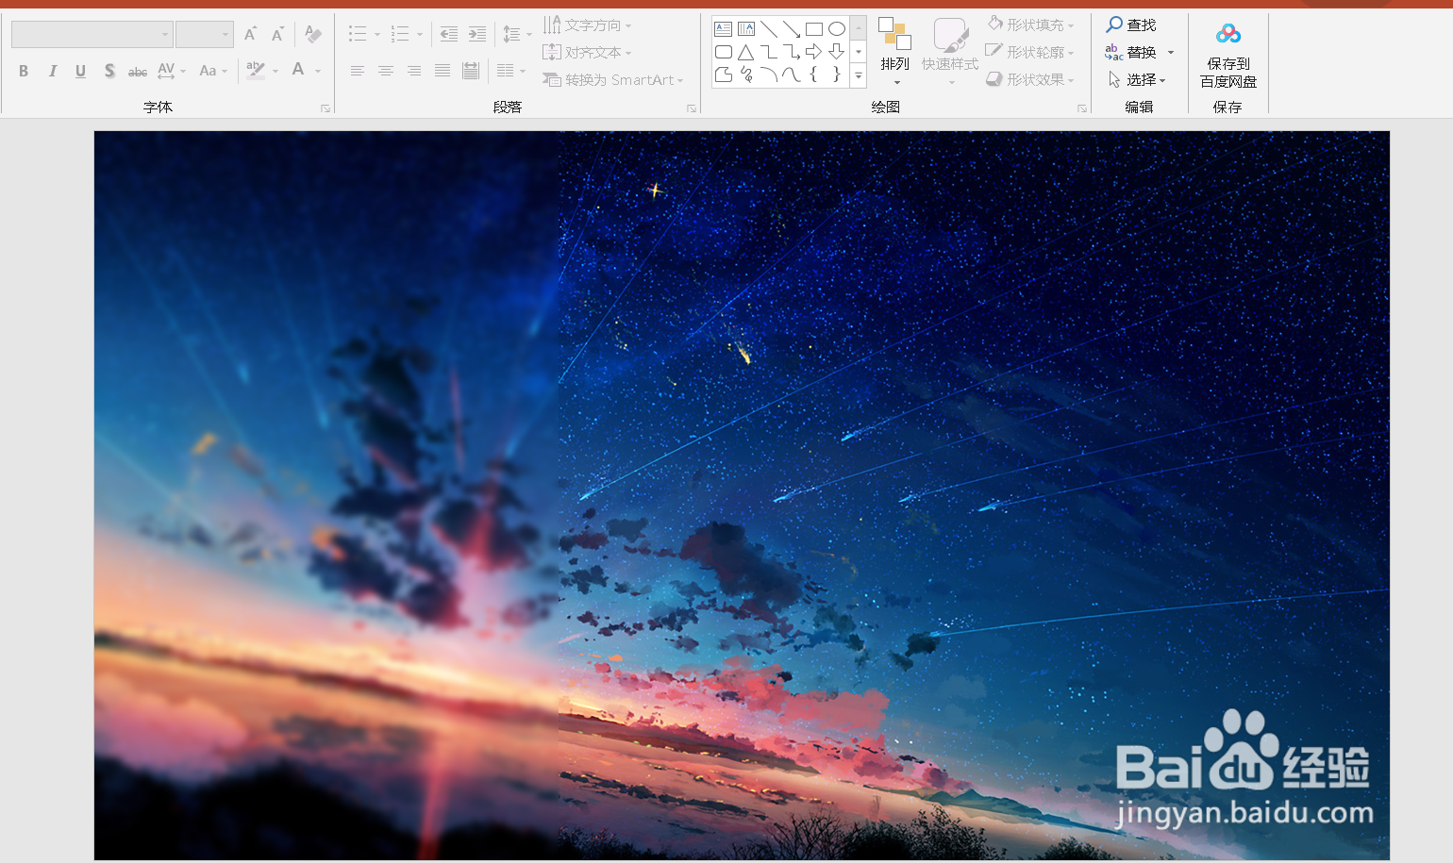Screen dimensions: 1453x863
Task: Choose the right block arrow shape
Action: tap(814, 52)
